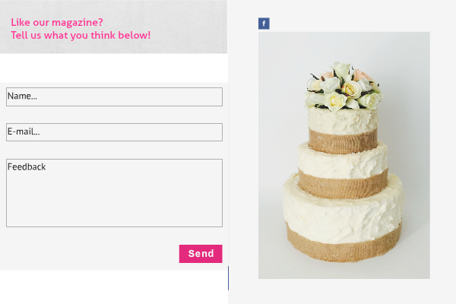Click the burlap ribbon on the bottom tier
Image resolution: width=456 pixels, height=304 pixels.
[344, 246]
